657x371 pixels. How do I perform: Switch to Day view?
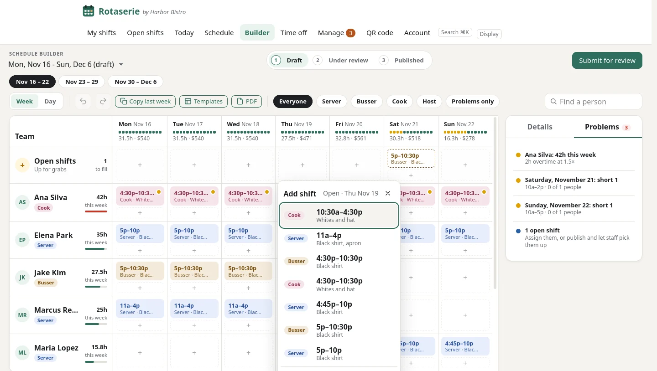[x=50, y=101]
